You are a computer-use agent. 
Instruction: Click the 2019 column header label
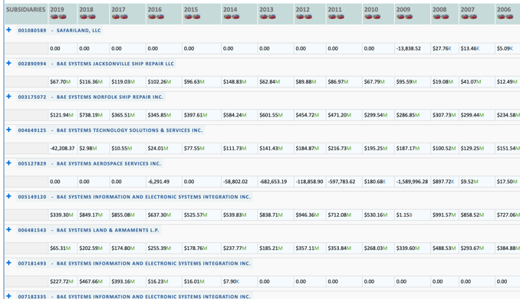[57, 10]
